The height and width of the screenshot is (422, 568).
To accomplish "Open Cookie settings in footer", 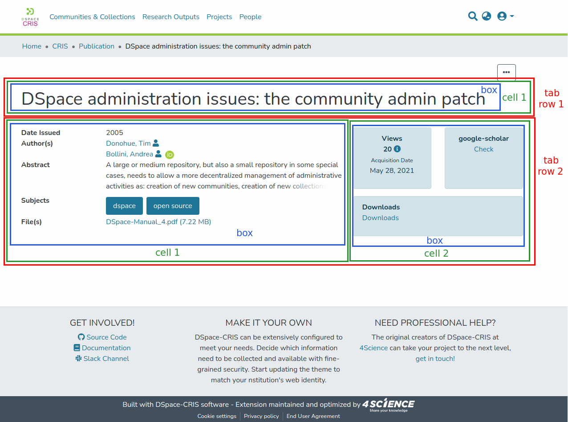I will [217, 416].
